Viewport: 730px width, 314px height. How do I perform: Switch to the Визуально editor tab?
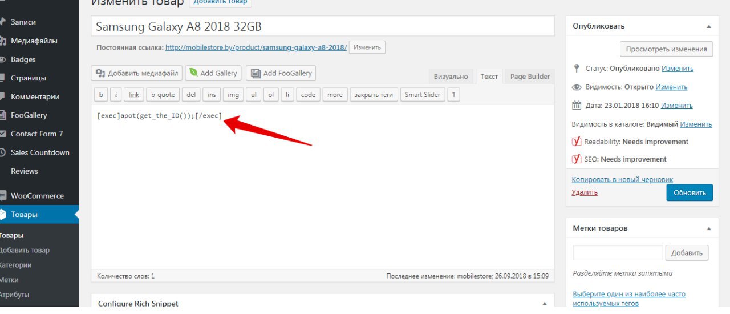(x=451, y=77)
